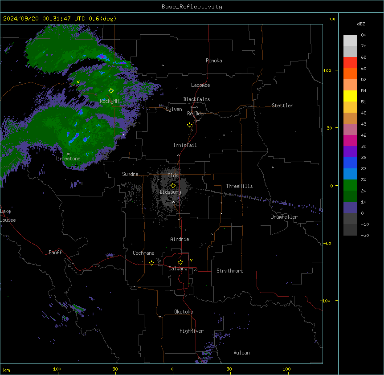The width and height of the screenshot is (384, 375).
Task: Click the Sylvan label
Action: (174, 109)
